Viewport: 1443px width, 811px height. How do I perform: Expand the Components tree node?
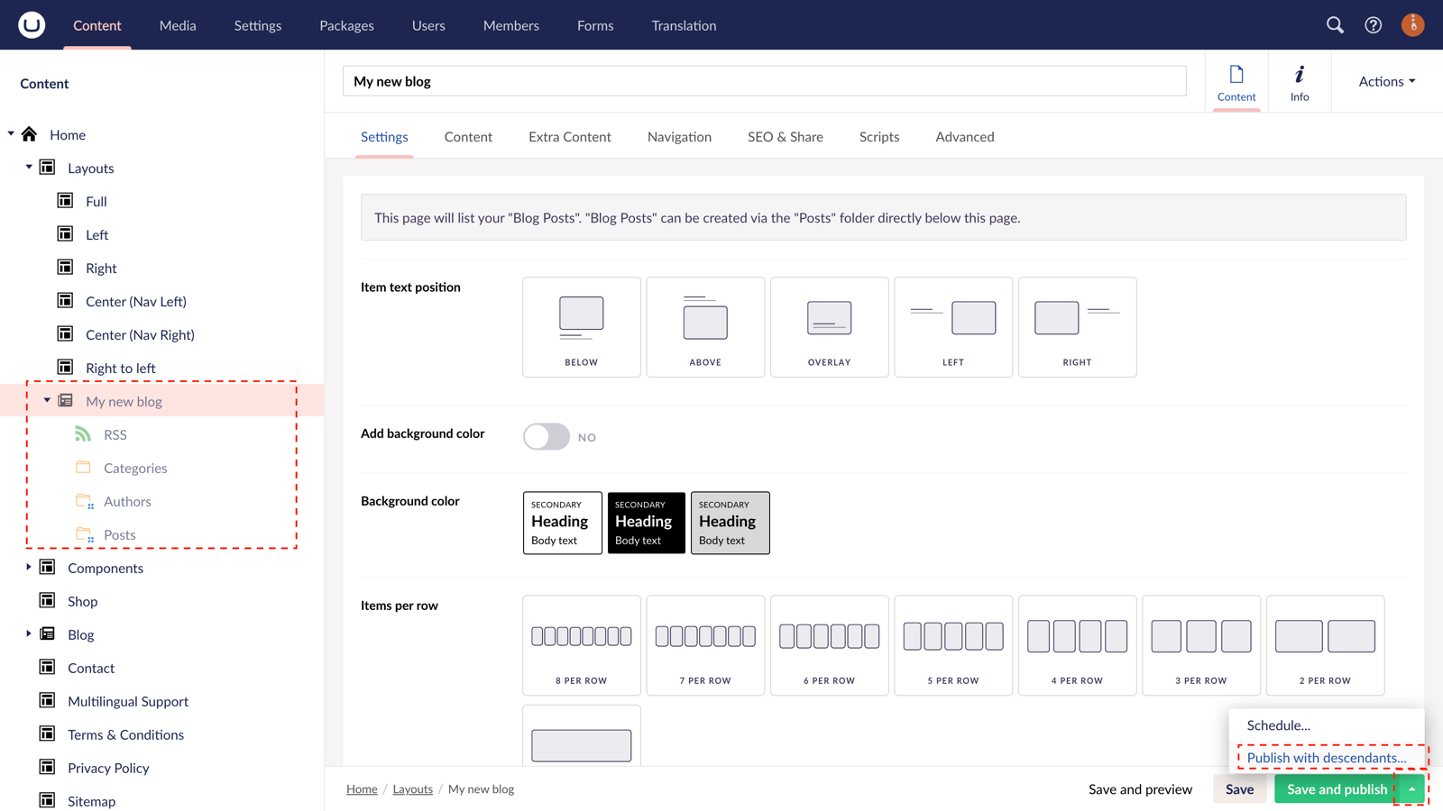(29, 568)
